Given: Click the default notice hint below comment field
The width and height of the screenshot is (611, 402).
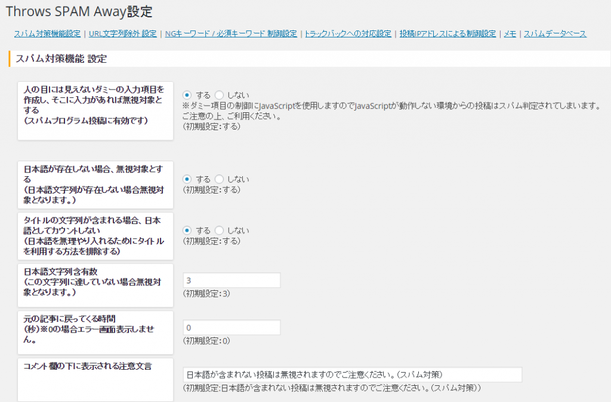Looking at the screenshot, I should (x=332, y=388).
